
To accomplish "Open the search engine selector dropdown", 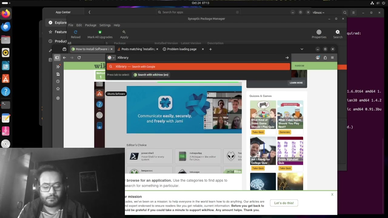I will tap(111, 58).
